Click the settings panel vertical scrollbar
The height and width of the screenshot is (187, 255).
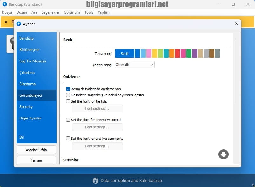click(236, 71)
